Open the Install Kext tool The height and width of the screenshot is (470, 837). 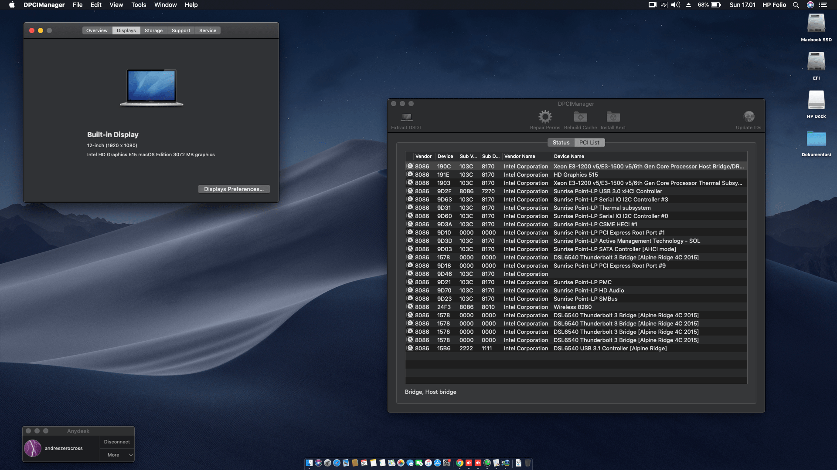pos(613,117)
